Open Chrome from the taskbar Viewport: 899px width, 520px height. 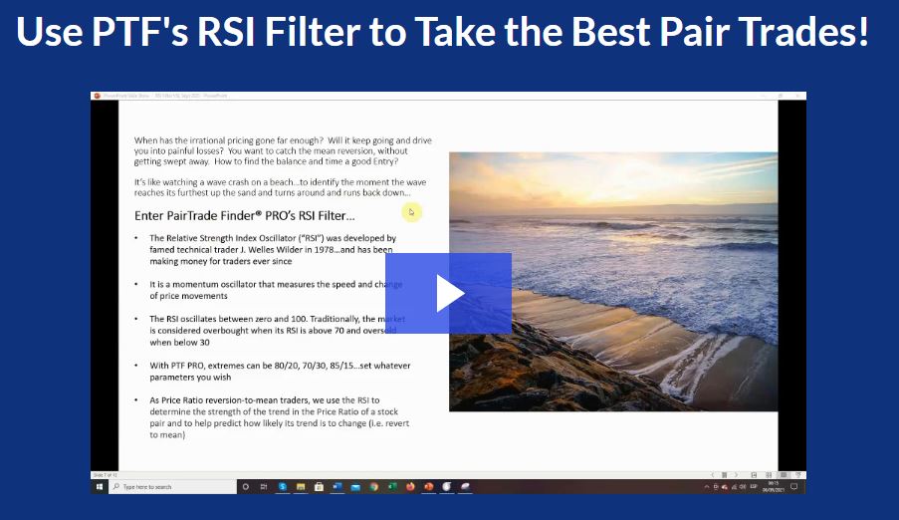pos(373,486)
